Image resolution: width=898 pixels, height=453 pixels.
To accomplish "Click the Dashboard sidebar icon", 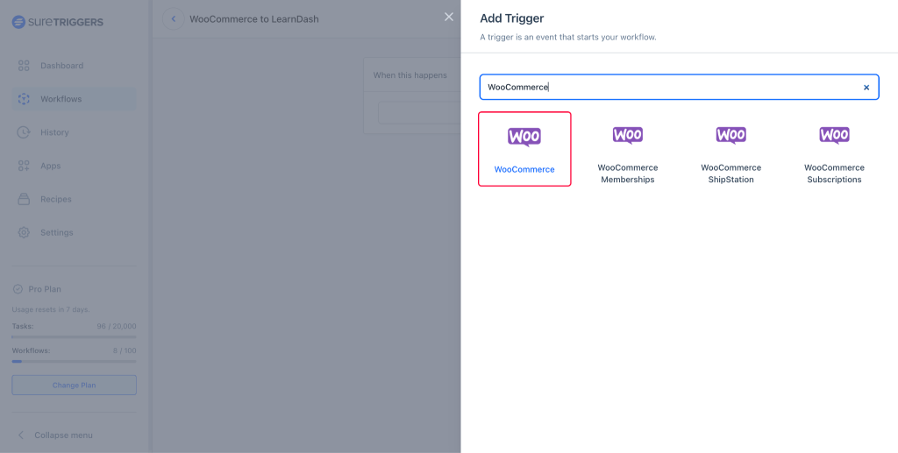I will click(x=24, y=66).
